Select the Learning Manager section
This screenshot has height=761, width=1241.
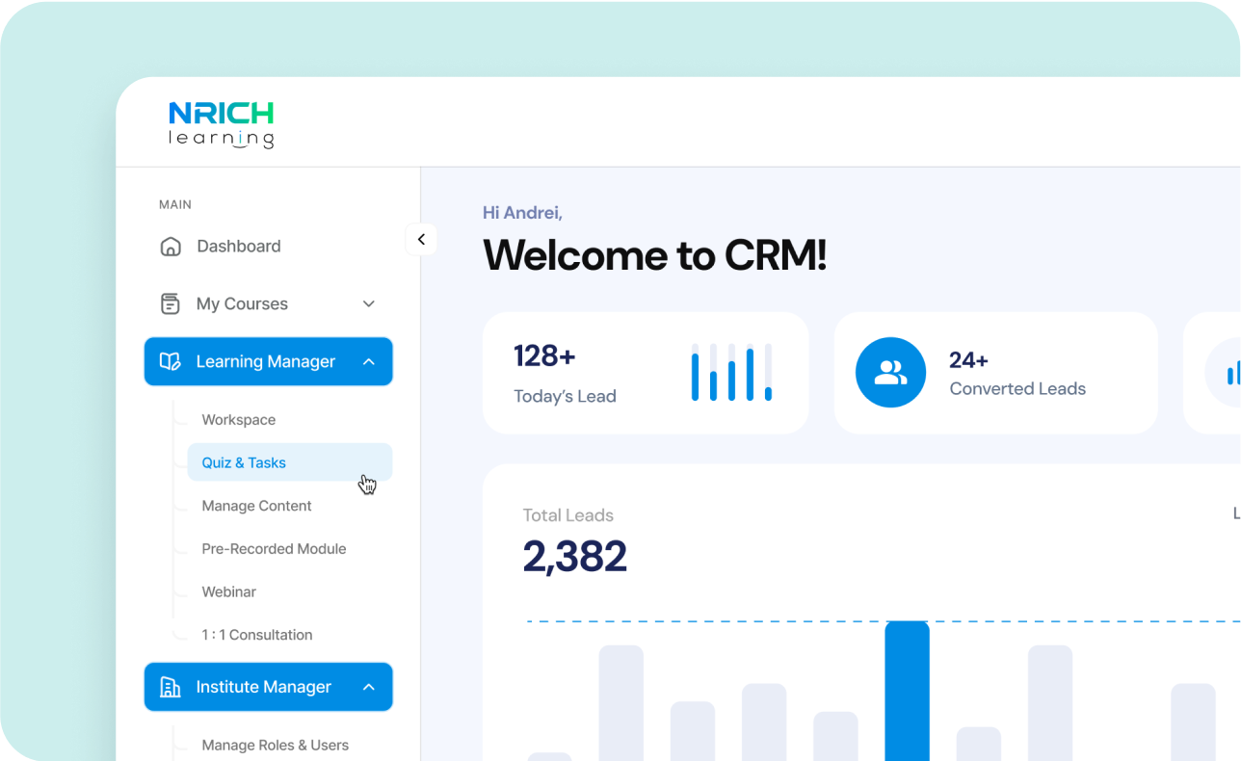[x=269, y=362]
